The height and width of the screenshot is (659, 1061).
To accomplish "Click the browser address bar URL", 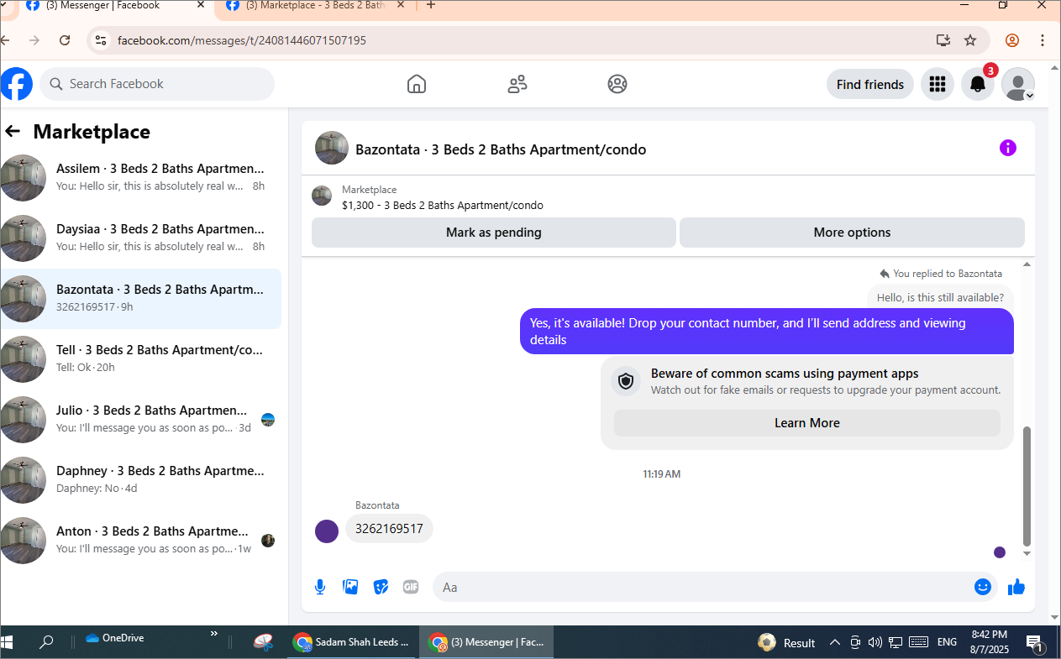I will pyautogui.click(x=242, y=40).
